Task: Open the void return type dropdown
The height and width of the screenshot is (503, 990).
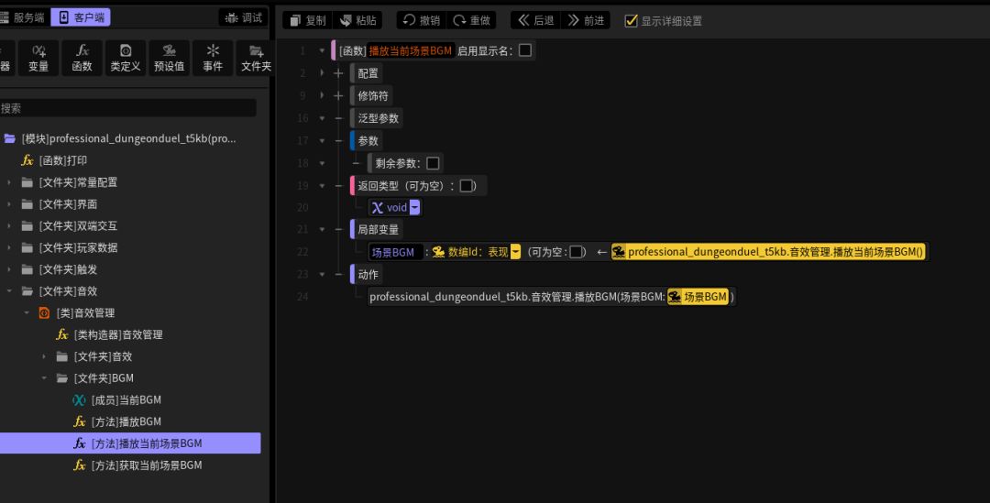Action: (x=414, y=207)
